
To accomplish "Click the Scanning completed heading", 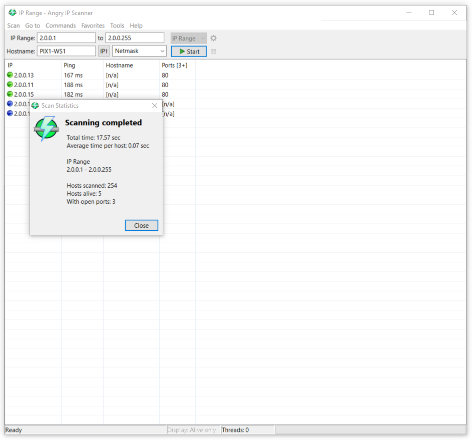I will point(103,123).
